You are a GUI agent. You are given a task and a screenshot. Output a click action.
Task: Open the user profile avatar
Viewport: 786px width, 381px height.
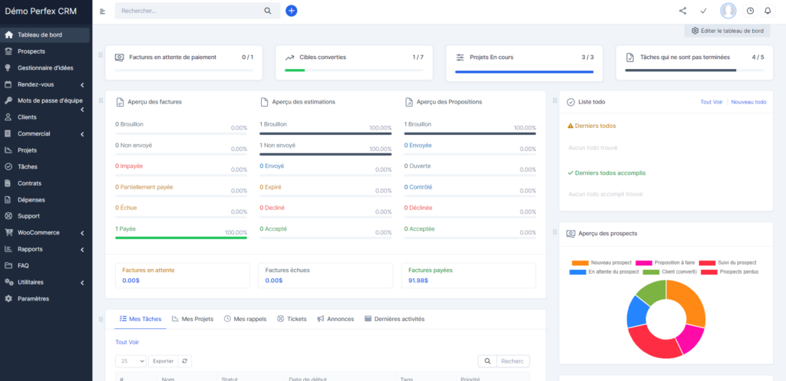pos(728,11)
